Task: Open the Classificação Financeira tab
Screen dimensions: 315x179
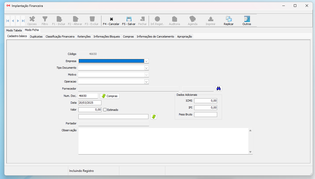Action: (x=60, y=37)
